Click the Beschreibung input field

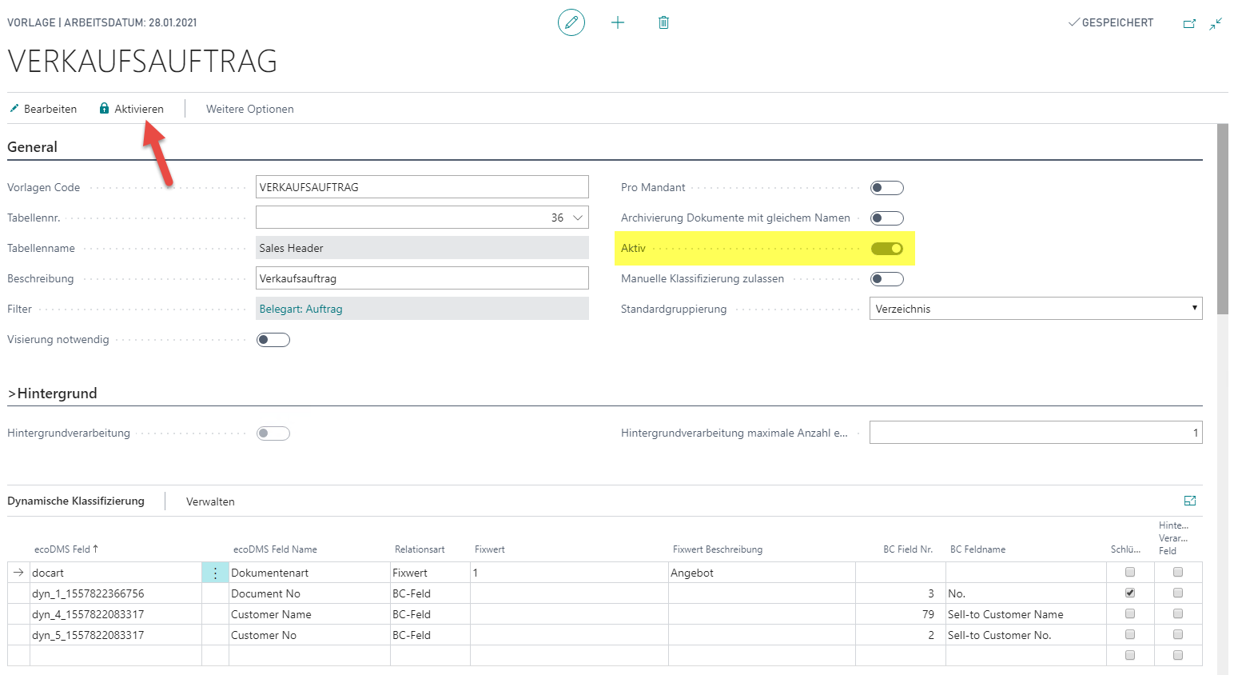coord(422,278)
